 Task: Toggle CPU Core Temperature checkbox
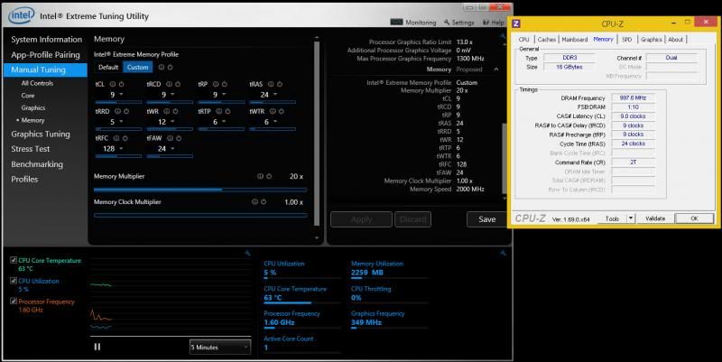coord(14,260)
